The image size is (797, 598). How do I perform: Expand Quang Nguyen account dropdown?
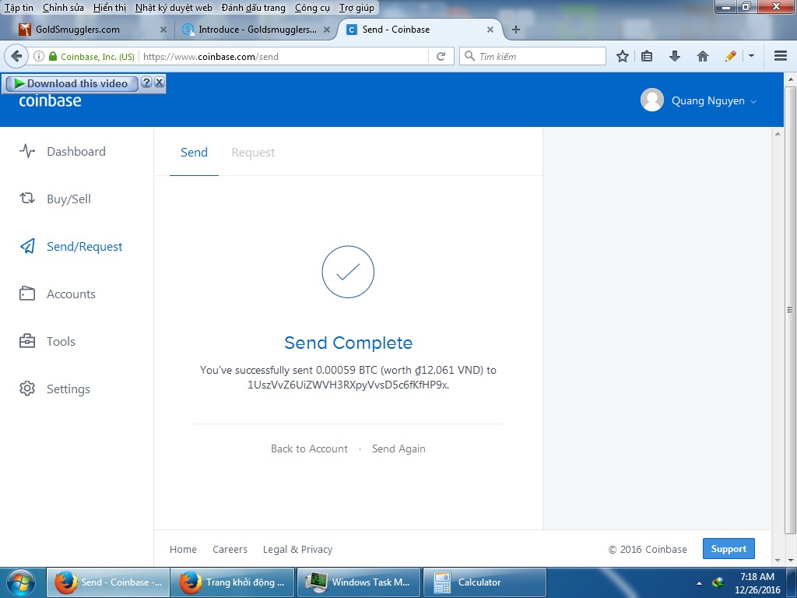[x=753, y=101]
